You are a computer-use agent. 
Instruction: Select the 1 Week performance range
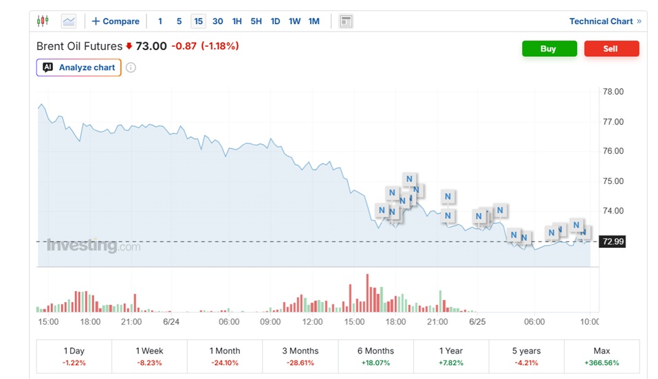[x=149, y=356]
